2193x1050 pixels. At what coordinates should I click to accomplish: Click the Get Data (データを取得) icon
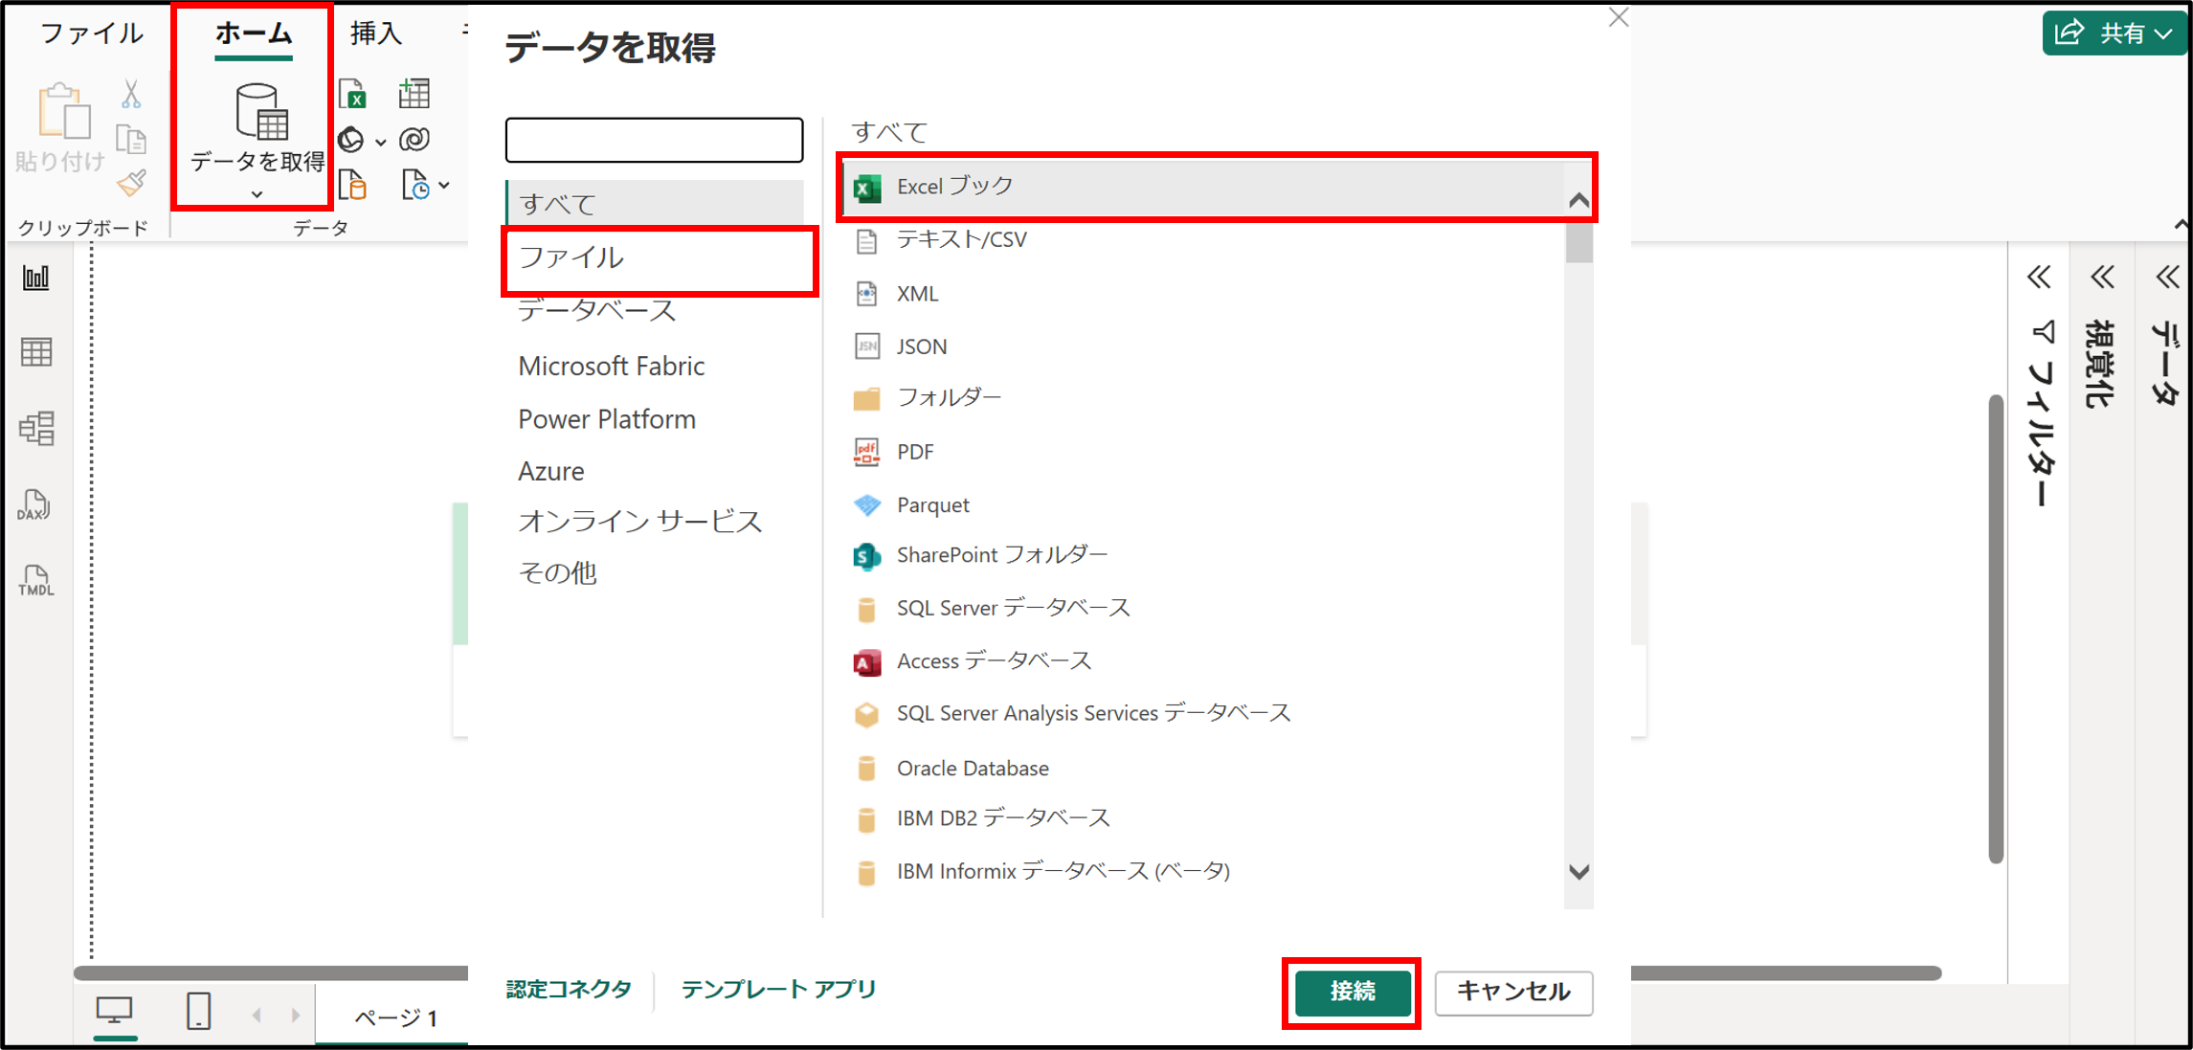coord(260,112)
